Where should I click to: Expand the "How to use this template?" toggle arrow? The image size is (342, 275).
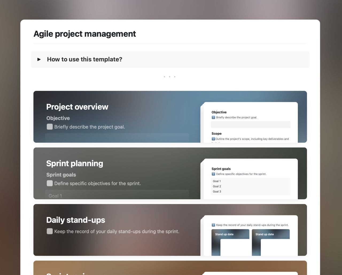(39, 59)
